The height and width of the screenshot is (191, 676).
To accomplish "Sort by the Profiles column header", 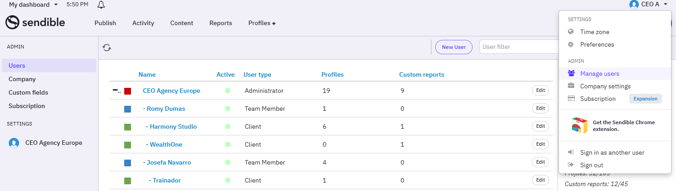I will 333,74.
